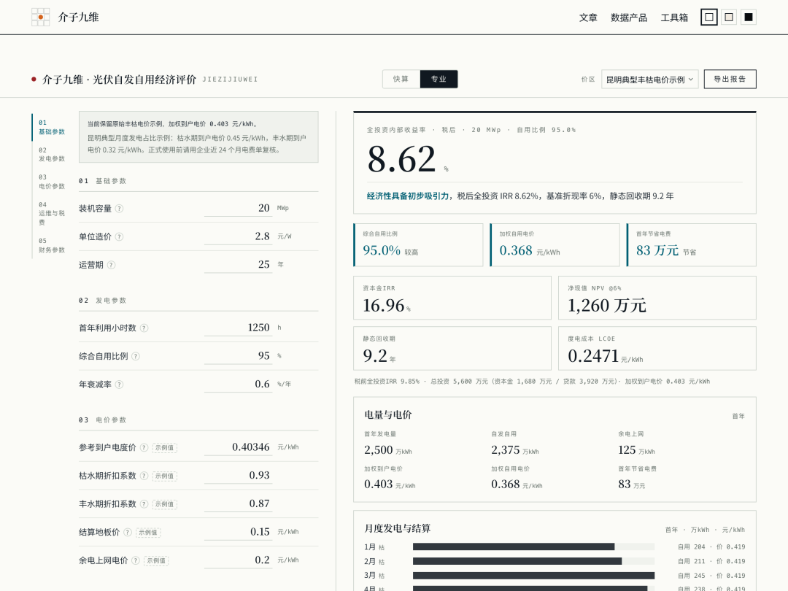The width and height of the screenshot is (788, 591).
Task: Open help icon next to 首年利用小时数
Action: (144, 328)
